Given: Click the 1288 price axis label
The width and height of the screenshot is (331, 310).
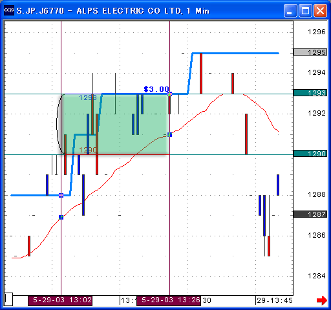Looking at the screenshot, I should (x=317, y=194).
